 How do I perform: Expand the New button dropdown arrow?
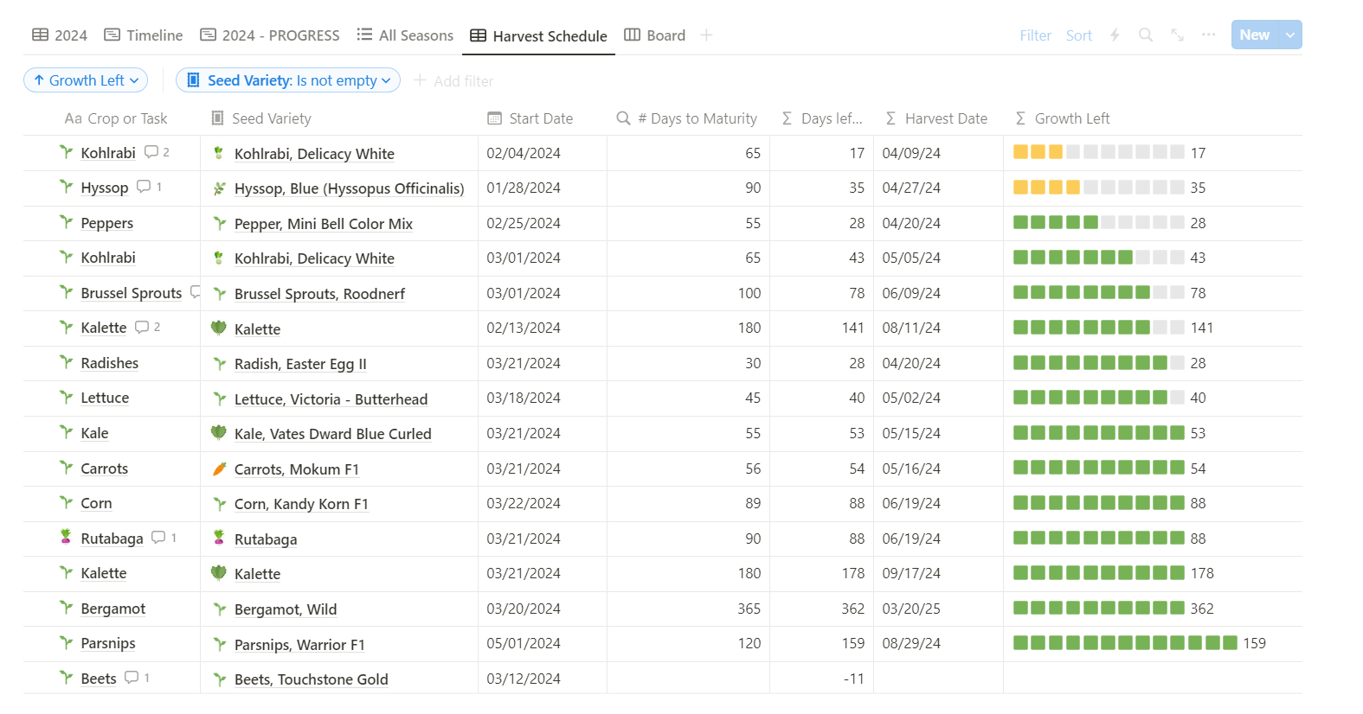click(x=1290, y=35)
